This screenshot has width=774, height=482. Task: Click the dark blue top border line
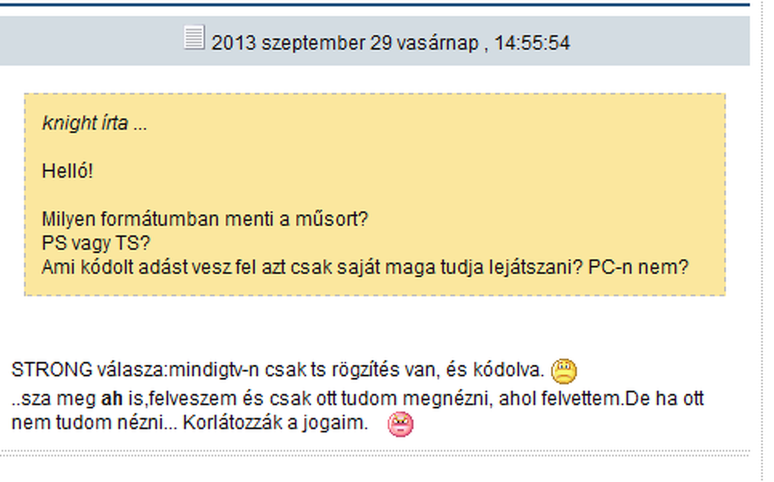click(375, 4)
